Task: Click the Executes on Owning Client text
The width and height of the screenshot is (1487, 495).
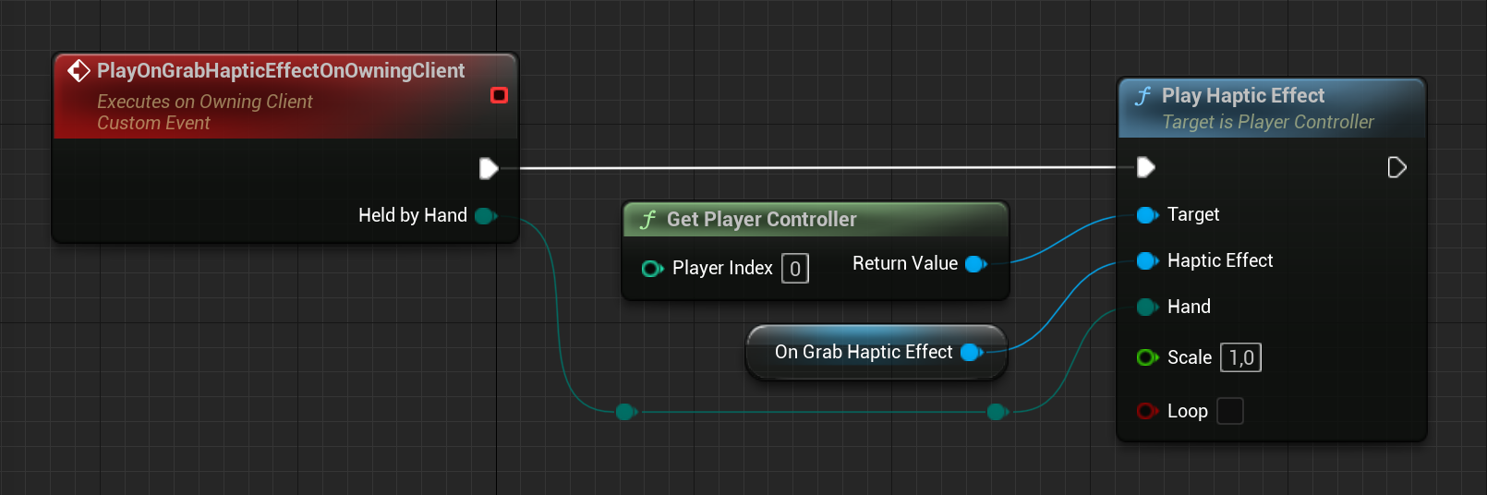Action: tap(205, 102)
